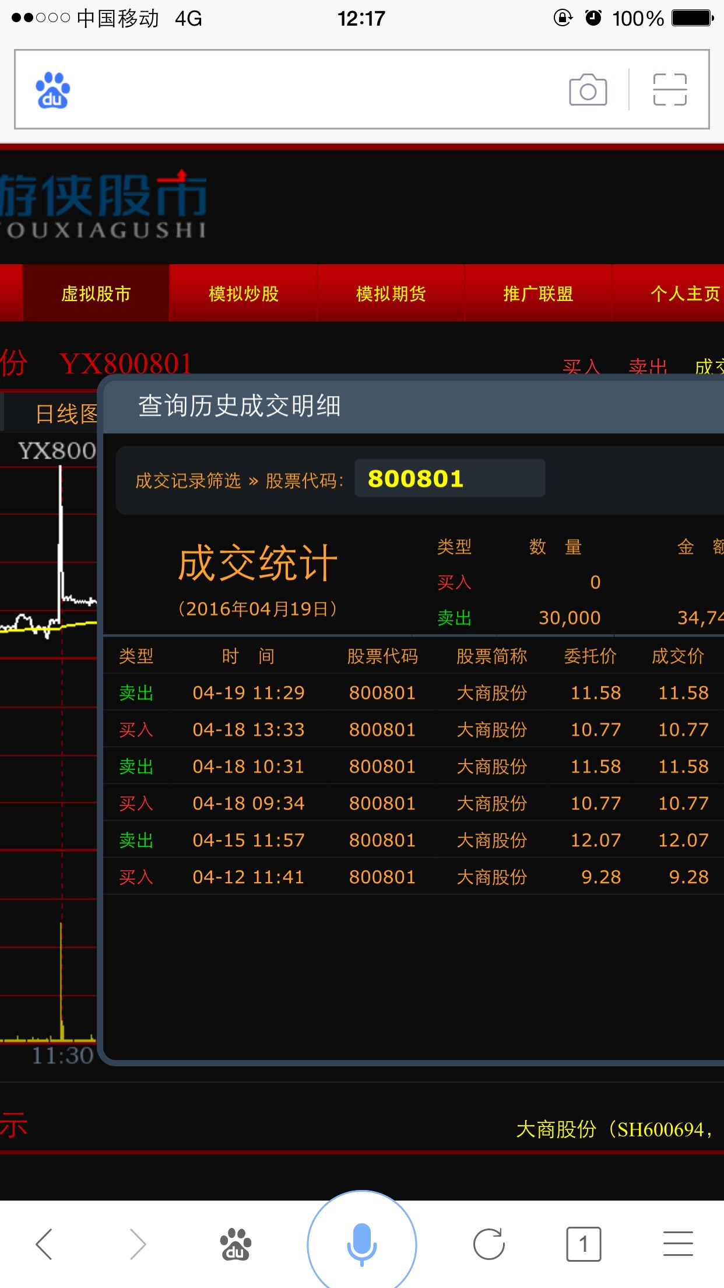Viewport: 724px width, 1288px height.
Task: Open the browser hamburger menu
Action: coord(678,1244)
